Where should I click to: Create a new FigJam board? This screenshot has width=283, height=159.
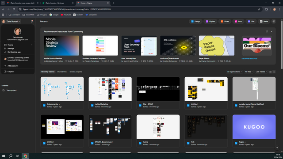click(210, 22)
